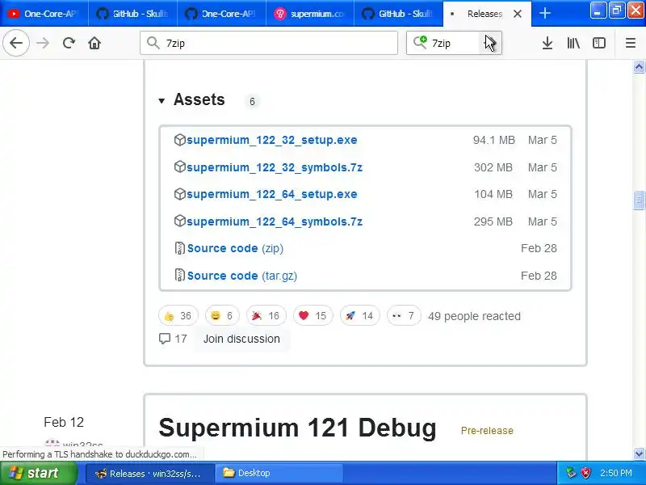Click the network tray icon in taskbar
646x485 pixels.
[571, 473]
